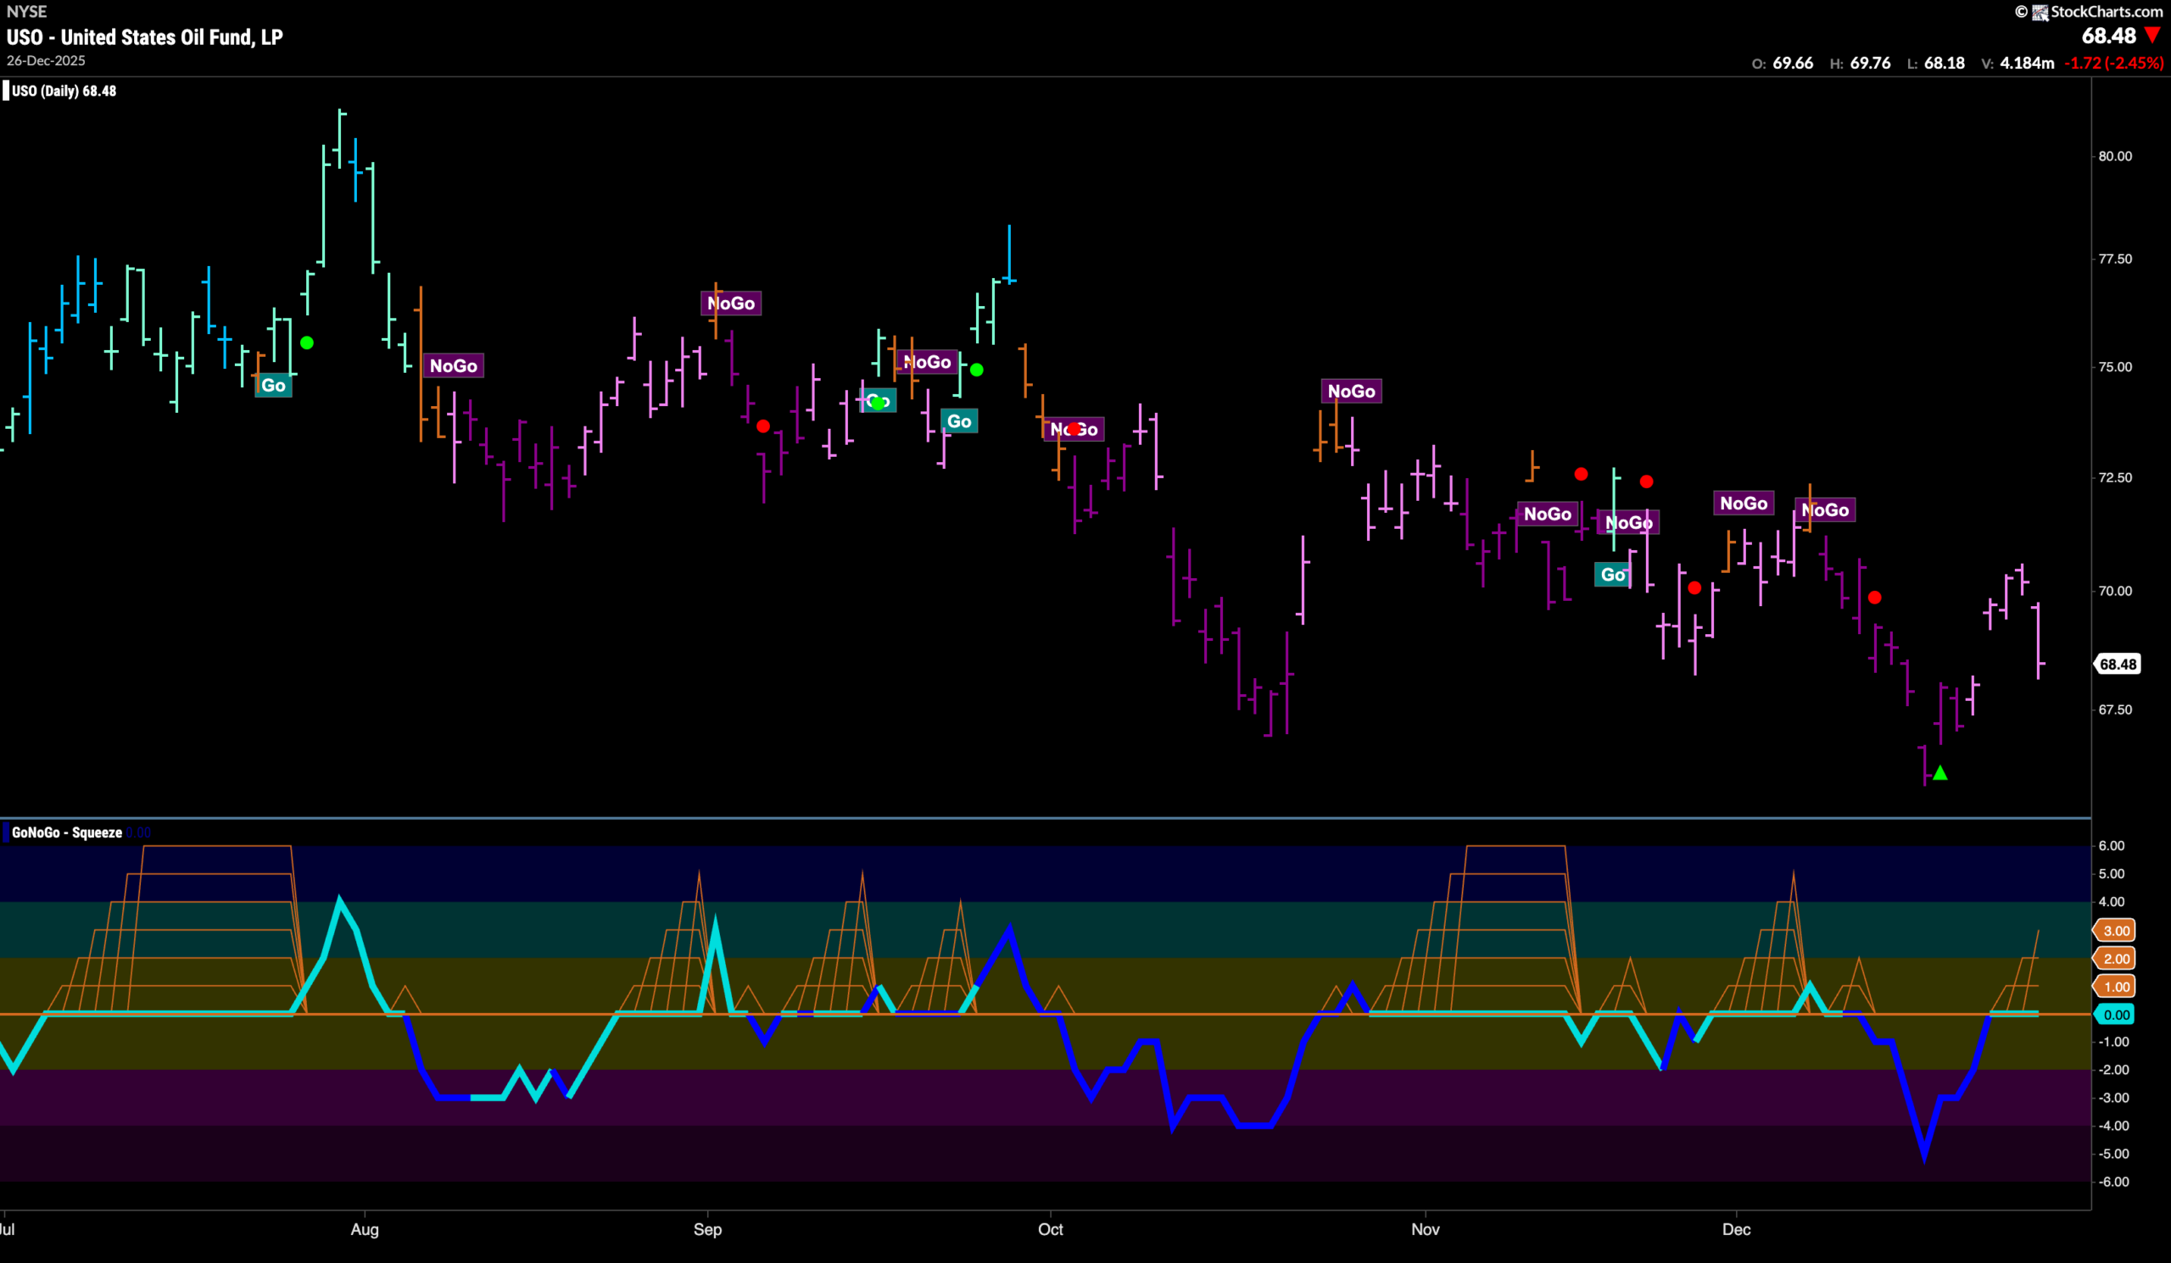Click the orange 1.00 squeeze axis tag
The height and width of the screenshot is (1263, 2171).
[2116, 987]
